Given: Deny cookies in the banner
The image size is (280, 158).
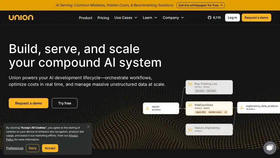Looking at the screenshot, I should coord(32,148).
